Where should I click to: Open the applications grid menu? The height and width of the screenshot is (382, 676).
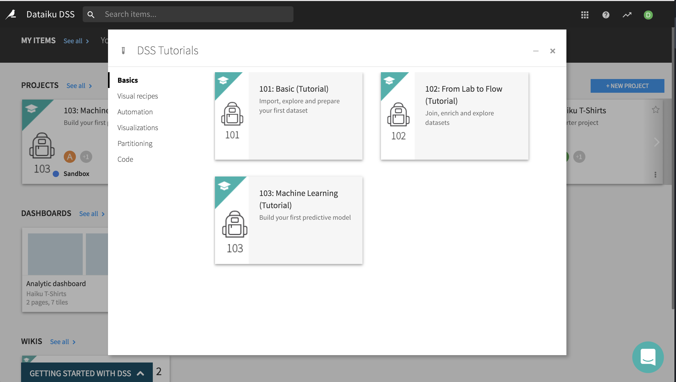point(585,15)
